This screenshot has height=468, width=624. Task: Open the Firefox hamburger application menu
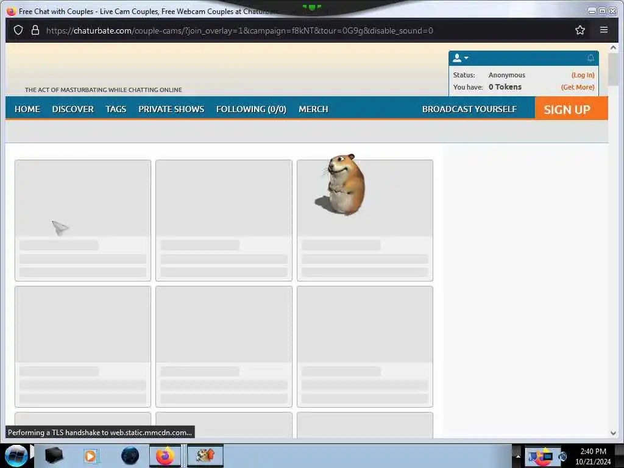pos(604,30)
